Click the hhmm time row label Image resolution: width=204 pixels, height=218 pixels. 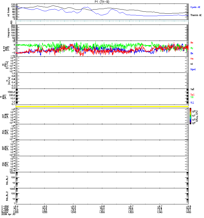point(4,212)
